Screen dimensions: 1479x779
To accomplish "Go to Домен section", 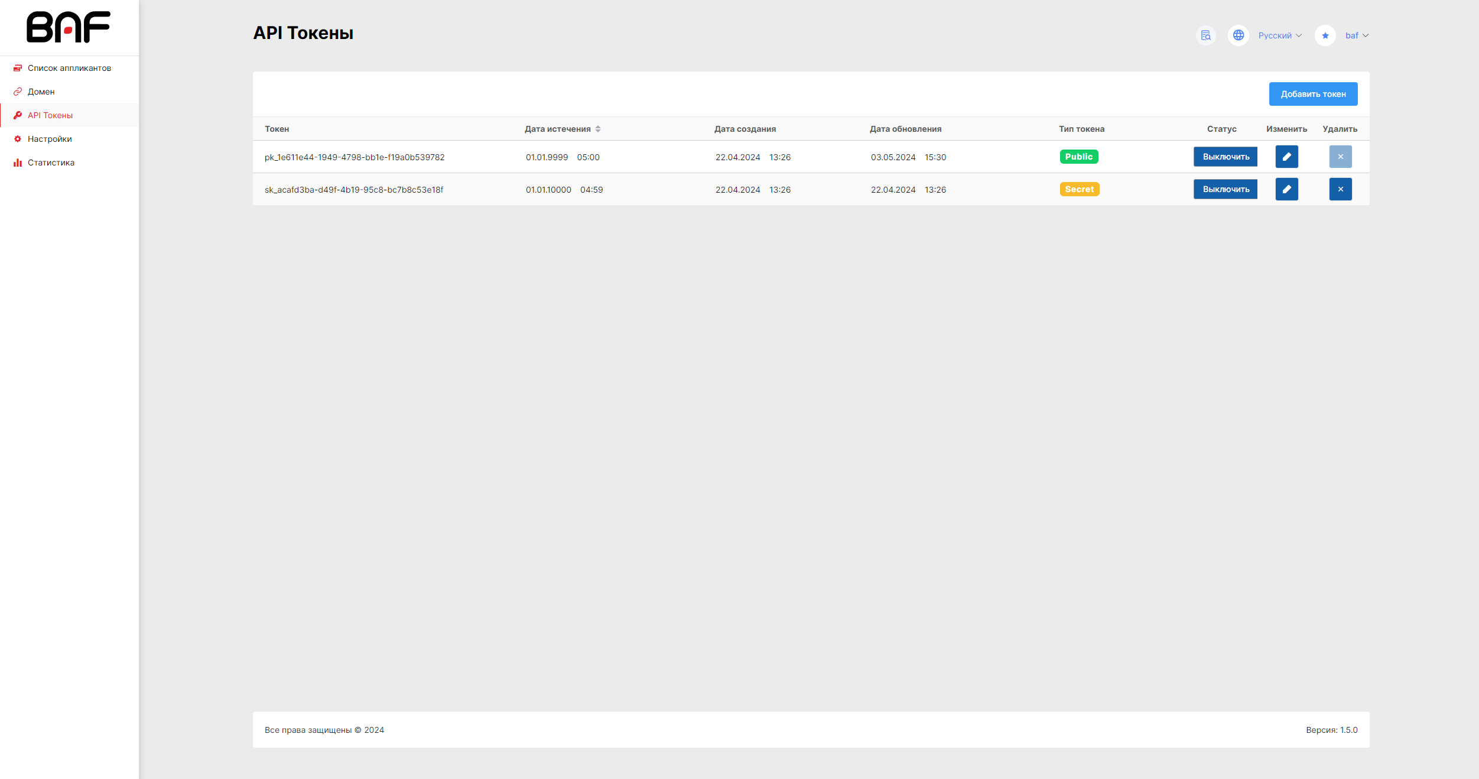I will (69, 92).
